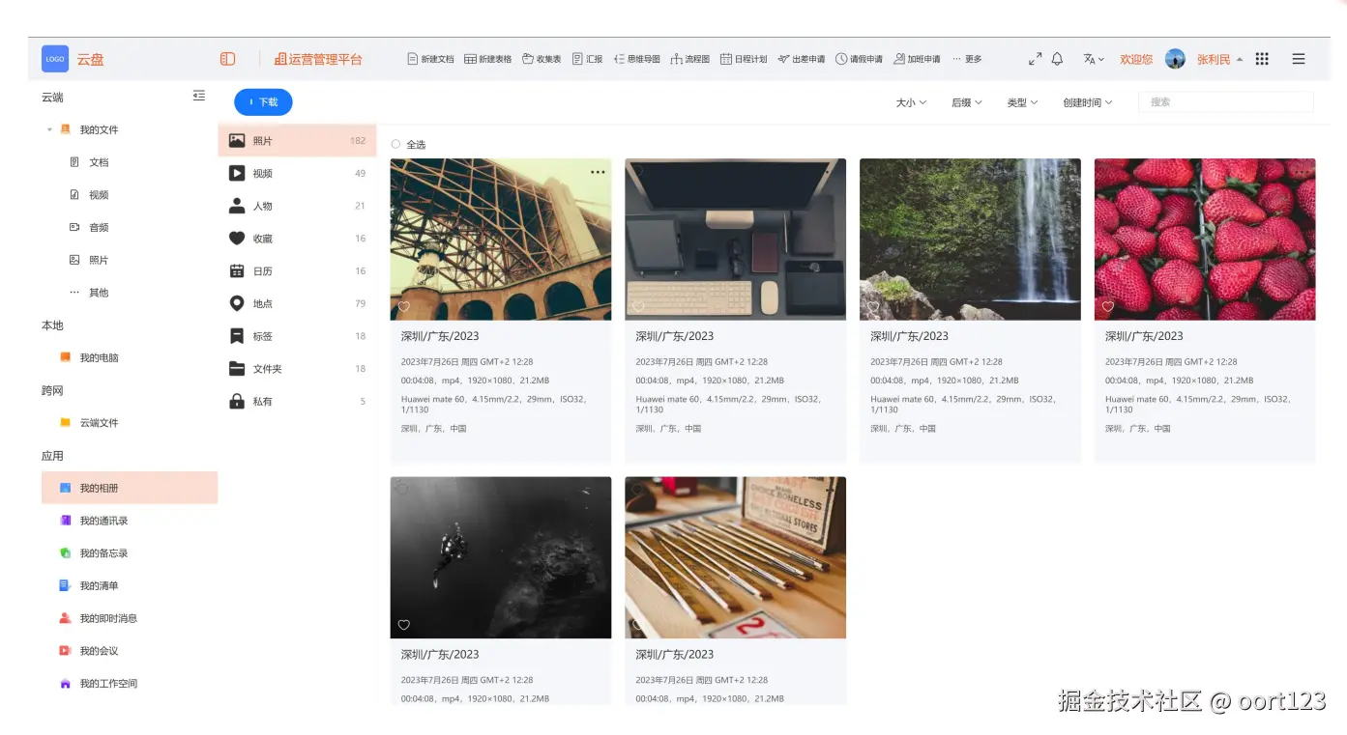
Task: Click the 出差申请 toolbar item
Action: [802, 59]
